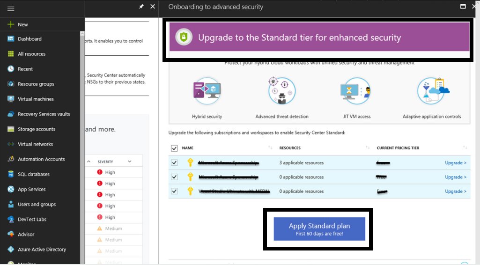This screenshot has width=480, height=265.
Task: Uncheck second subscription row checkbox
Action: click(174, 177)
